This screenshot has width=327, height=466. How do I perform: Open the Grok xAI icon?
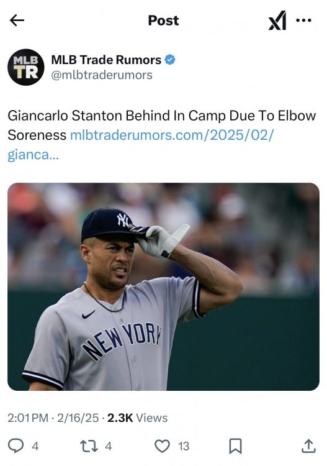pos(277,21)
